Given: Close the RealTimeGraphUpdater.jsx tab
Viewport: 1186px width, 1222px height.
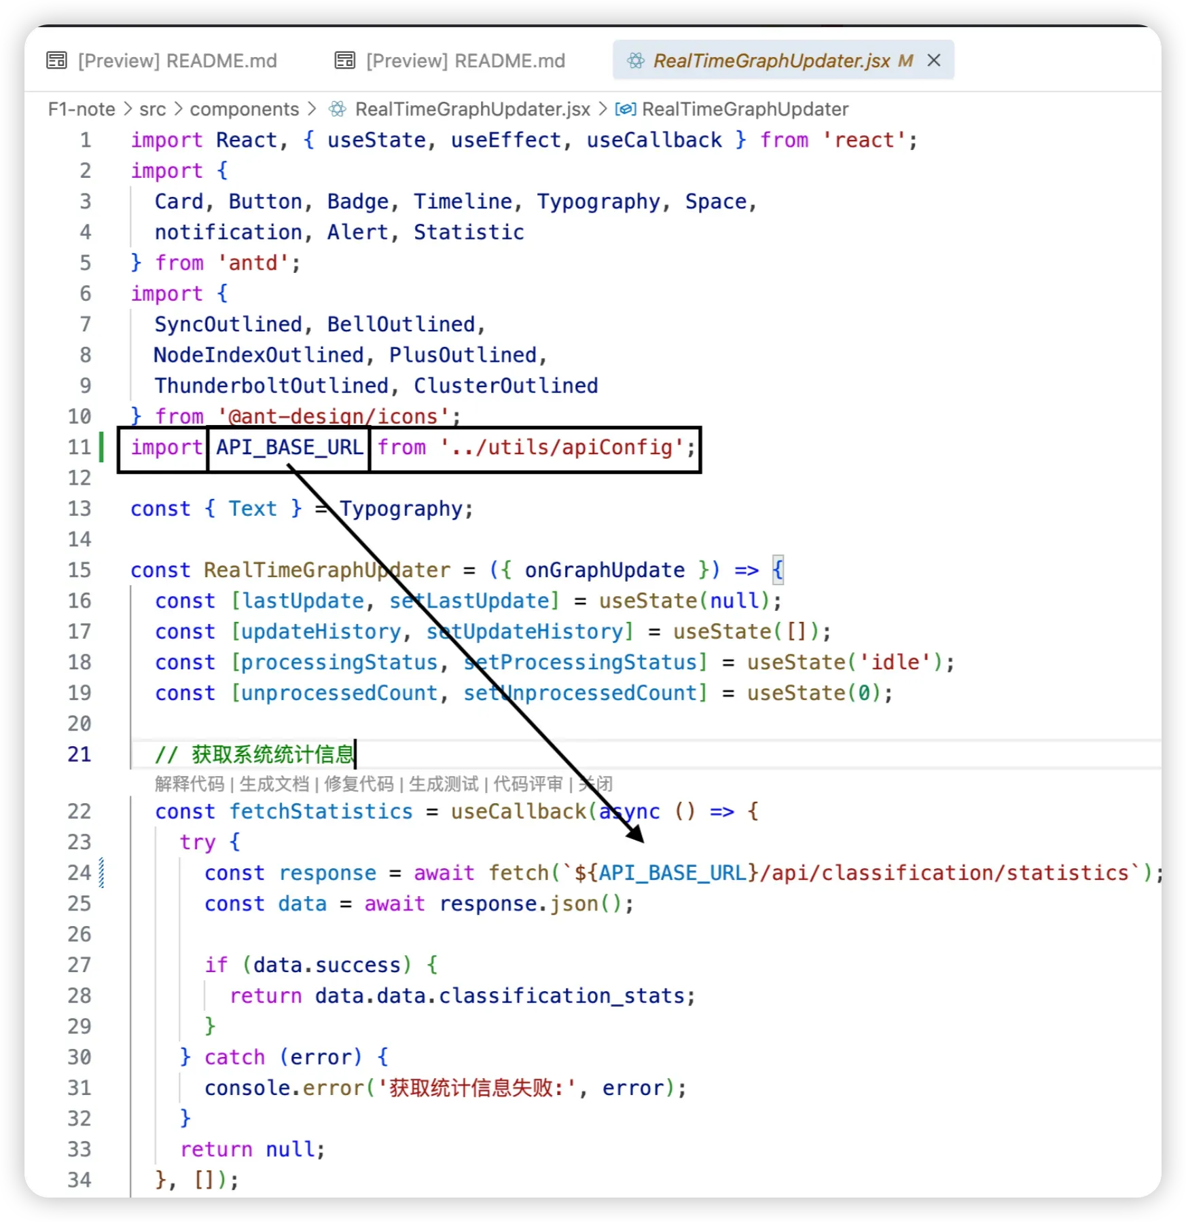Looking at the screenshot, I should click(934, 60).
